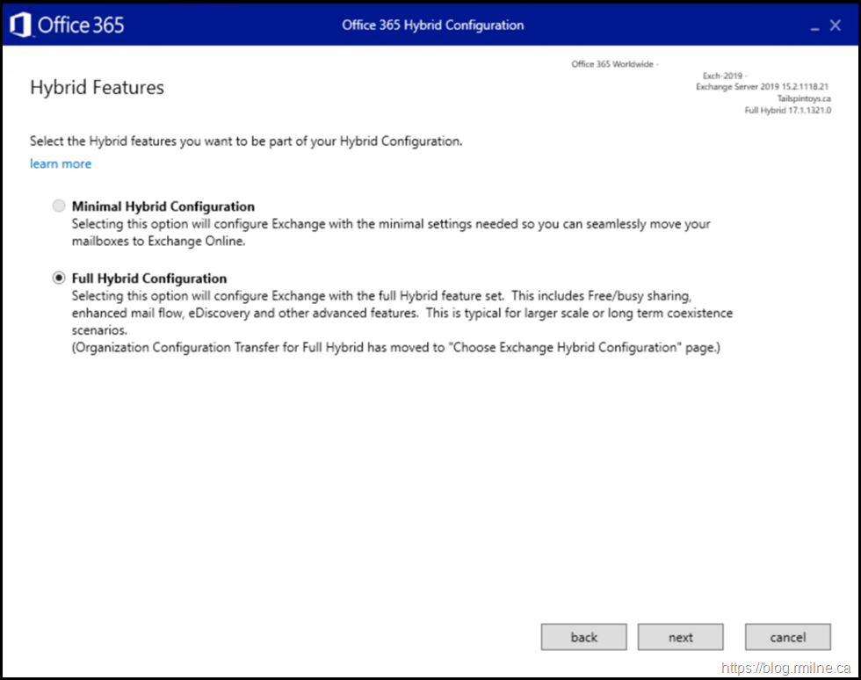Click the 'Full Hybrid 17.1.1321.0' version text
Viewport: 861px width, 680px height.
787,111
